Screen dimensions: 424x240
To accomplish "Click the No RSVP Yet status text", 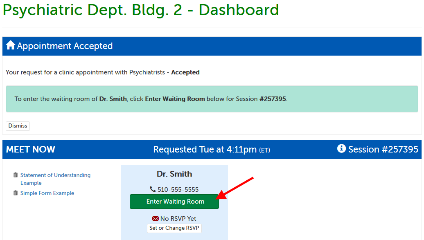I will pyautogui.click(x=178, y=219).
